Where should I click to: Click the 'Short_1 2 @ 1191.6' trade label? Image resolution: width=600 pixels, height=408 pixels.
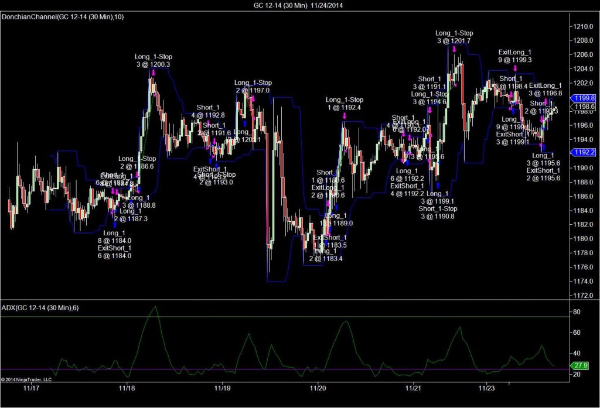click(214, 129)
